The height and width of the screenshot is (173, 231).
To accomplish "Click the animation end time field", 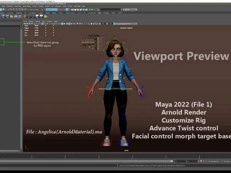I will click(192, 161).
